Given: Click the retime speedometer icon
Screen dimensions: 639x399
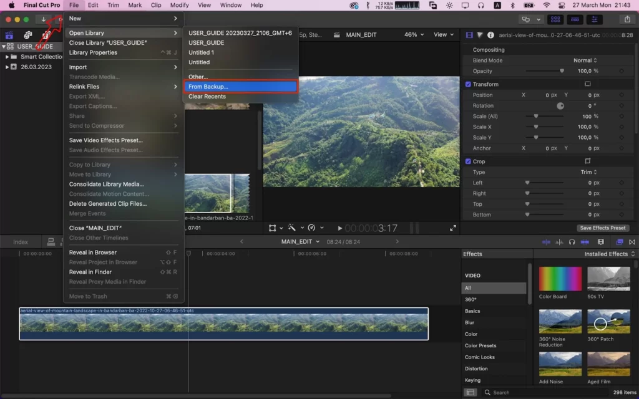Looking at the screenshot, I should 311,228.
